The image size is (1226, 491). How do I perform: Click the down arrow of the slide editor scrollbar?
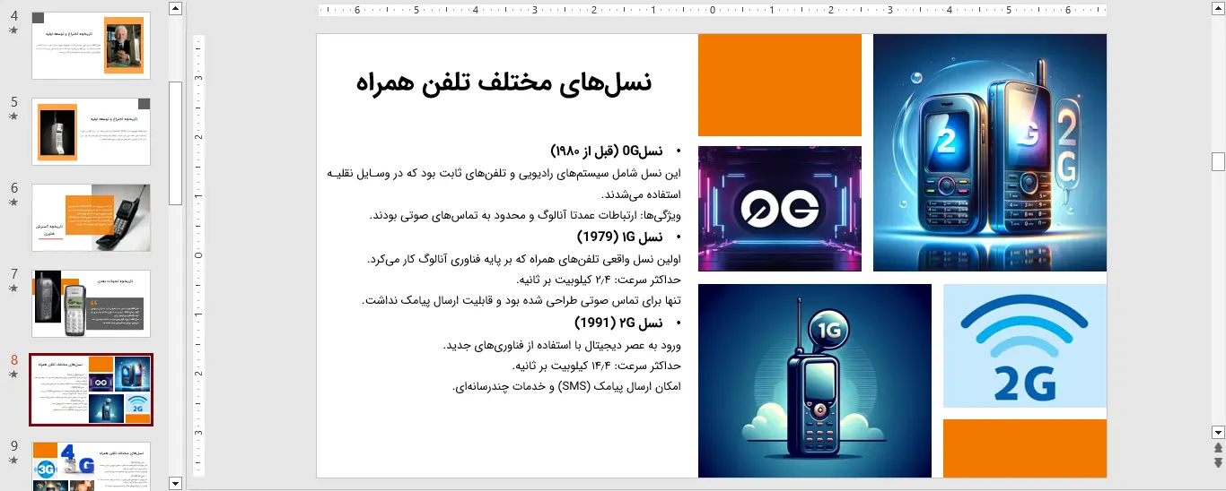(x=1218, y=432)
